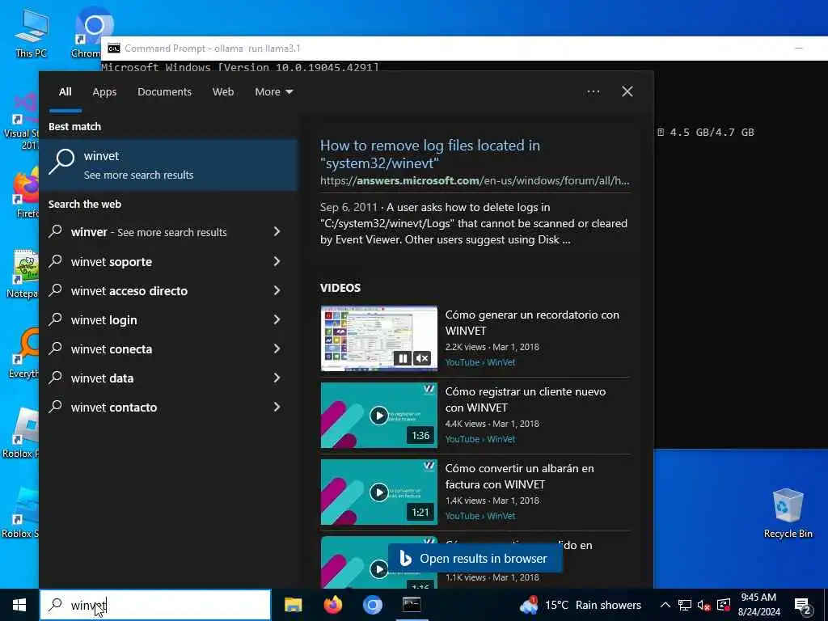Screen dimensions: 828x621
Task: Open the 'How to remove log files' link
Action: (x=430, y=154)
